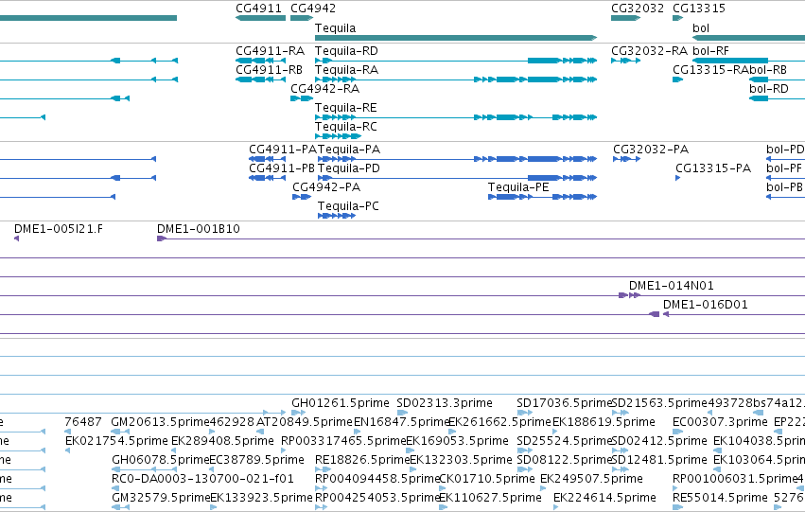Click the bol-PB protein label
The width and height of the screenshot is (805, 512).
[784, 187]
